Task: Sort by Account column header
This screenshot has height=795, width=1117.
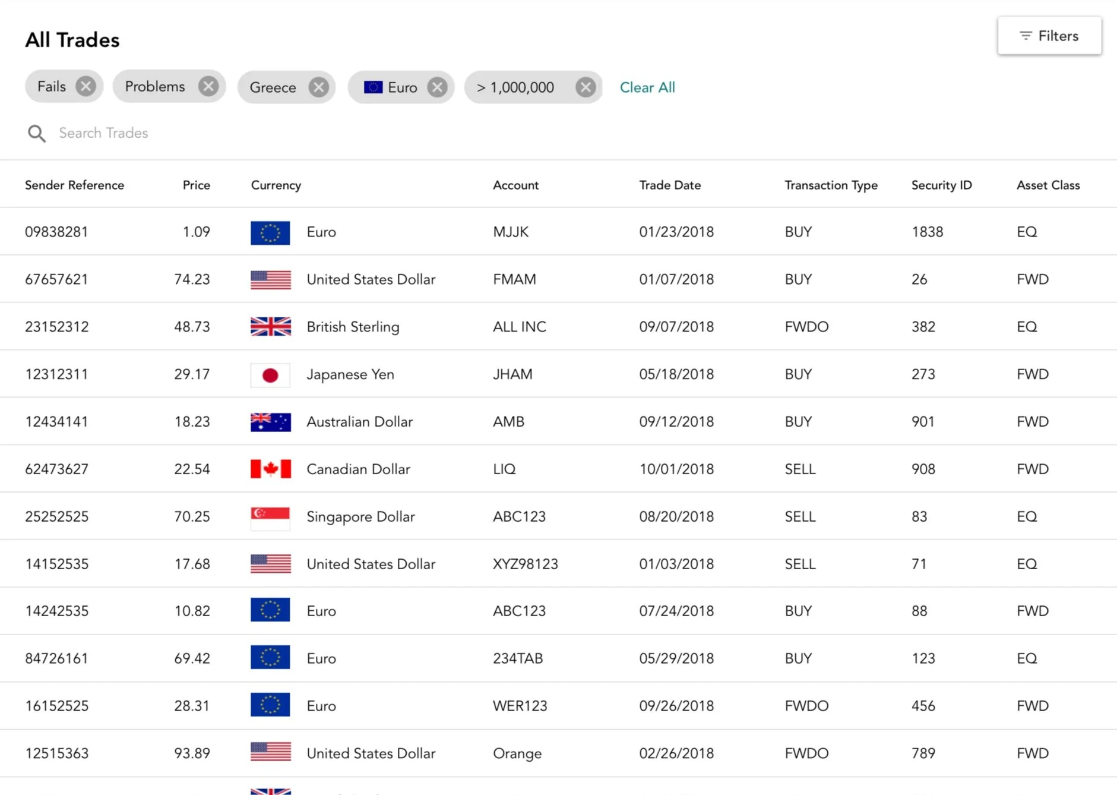Action: 515,185
